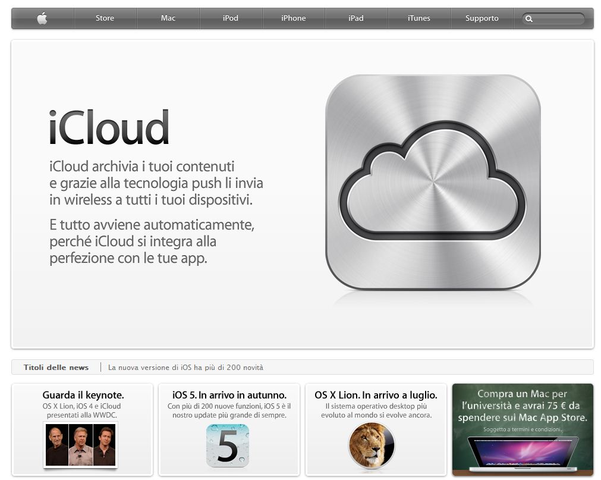Open the Store tab in navigation bar
Viewport: 601px width, 480px height.
click(x=105, y=18)
